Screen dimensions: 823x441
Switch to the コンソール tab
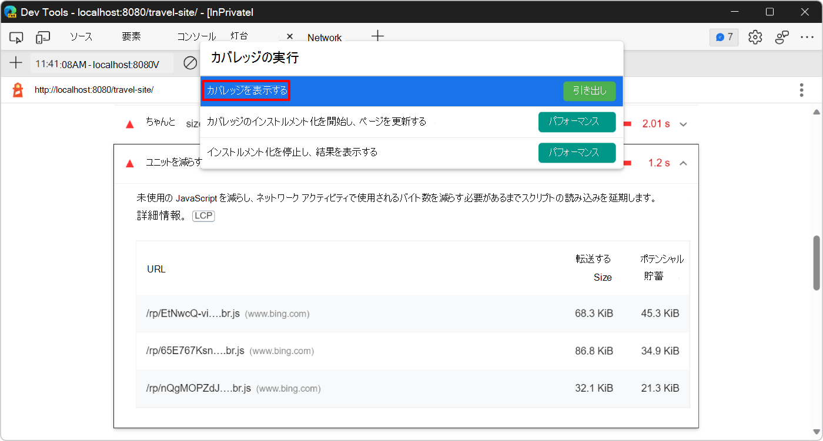click(195, 36)
